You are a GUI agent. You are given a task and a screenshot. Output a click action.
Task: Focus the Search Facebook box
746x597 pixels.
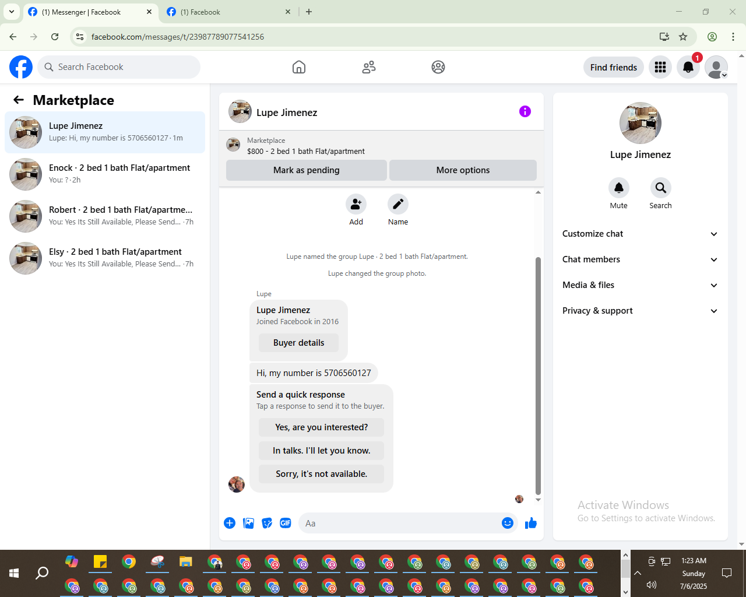(119, 67)
